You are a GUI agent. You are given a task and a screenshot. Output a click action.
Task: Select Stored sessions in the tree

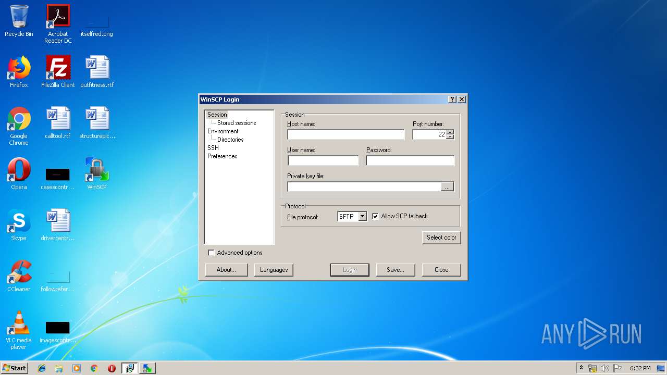(237, 123)
